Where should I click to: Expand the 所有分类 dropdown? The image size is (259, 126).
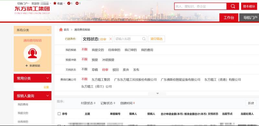coord(32,30)
